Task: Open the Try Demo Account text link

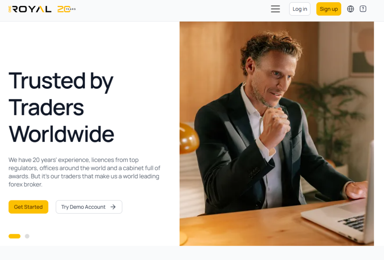Action: point(83,207)
